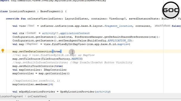Image resolution: width=181 pixels, height=101 pixels.
Task: Select onCreateView() in the breadcrumb bar
Action: (x=37, y=97)
